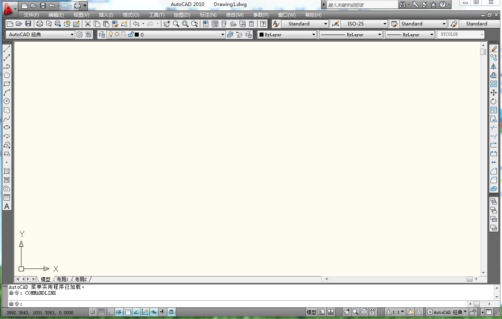This screenshot has height=319, width=502.
Task: Toggle Polar Tracking in status bar
Action: point(119,312)
